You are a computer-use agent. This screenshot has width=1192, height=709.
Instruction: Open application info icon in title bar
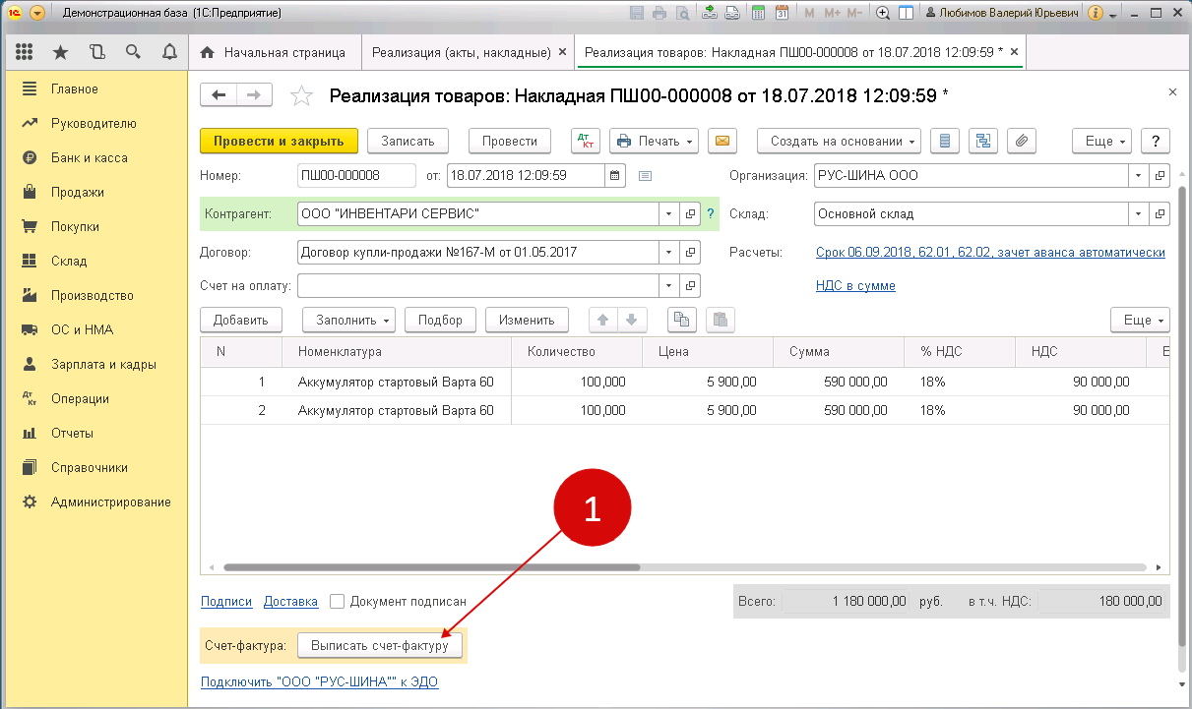click(1095, 13)
